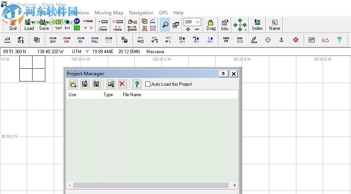Open the Help menu
Image resolution: width=351 pixels, height=194 pixels.
178,12
